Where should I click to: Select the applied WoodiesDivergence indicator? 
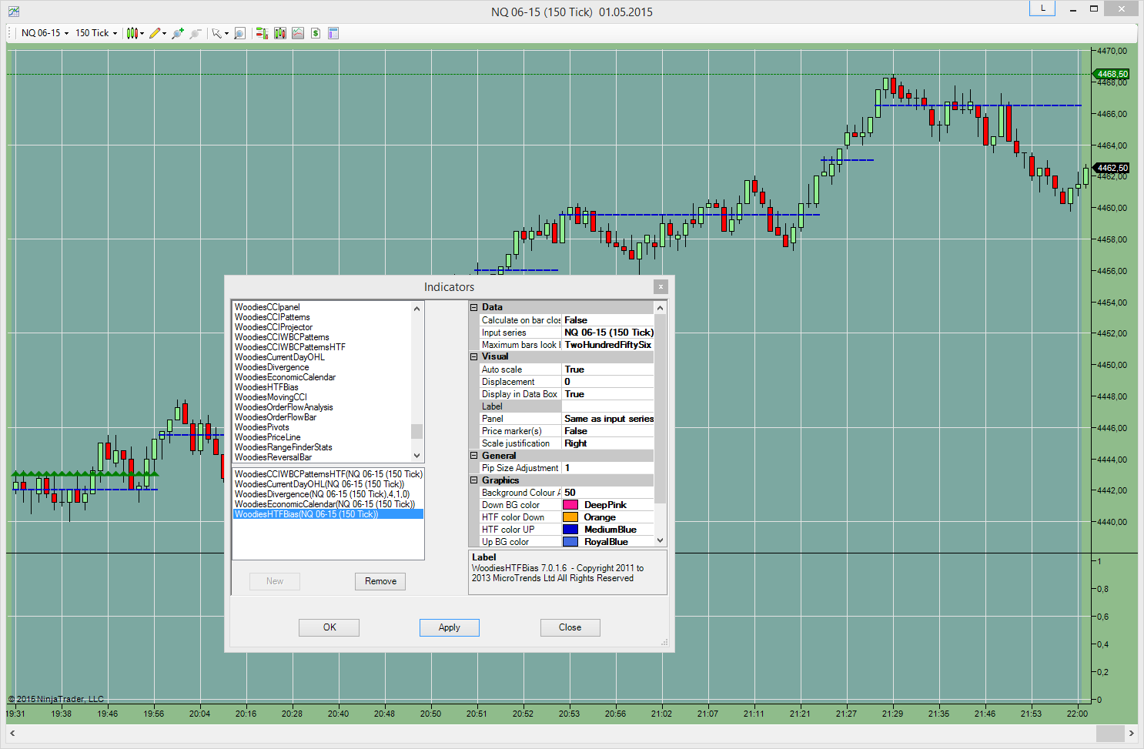322,494
